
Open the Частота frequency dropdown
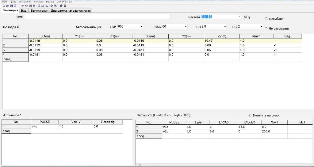coord(239,17)
